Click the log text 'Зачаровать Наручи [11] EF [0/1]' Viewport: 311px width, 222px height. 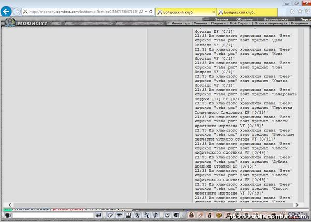246,96
